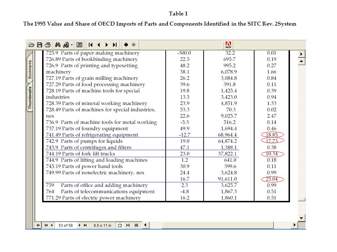Click the value 68,964.4
The height and width of the screenshot is (252, 337).
pos(227,135)
